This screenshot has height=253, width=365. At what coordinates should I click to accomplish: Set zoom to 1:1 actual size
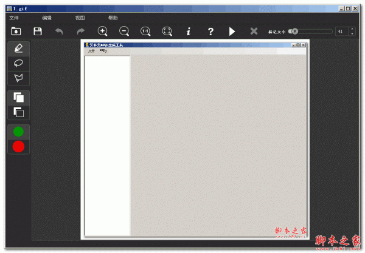point(145,31)
